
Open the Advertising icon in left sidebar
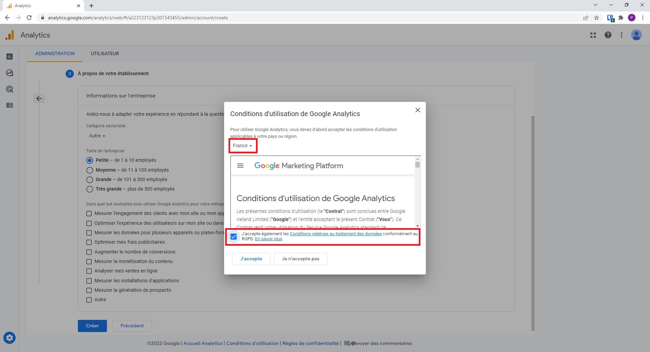pyautogui.click(x=9, y=89)
